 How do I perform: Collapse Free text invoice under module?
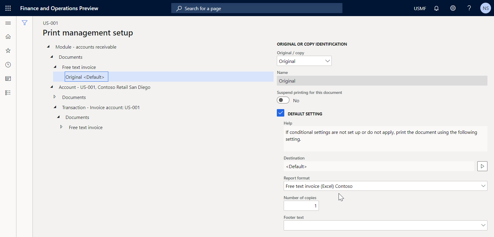55,67
